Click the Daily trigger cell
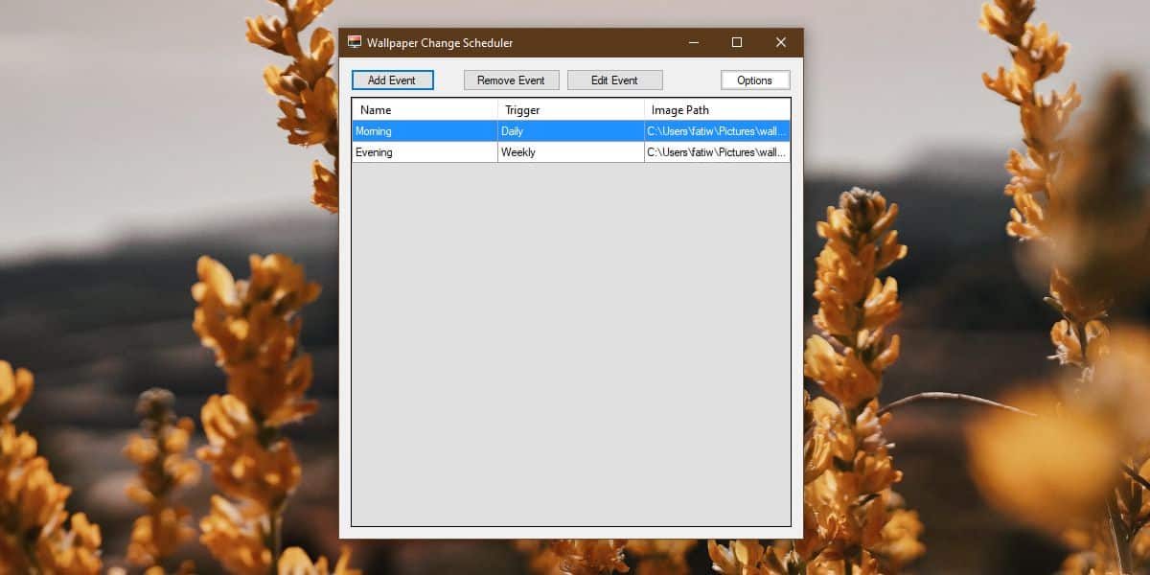Screen dimensions: 1150x575 coord(571,131)
